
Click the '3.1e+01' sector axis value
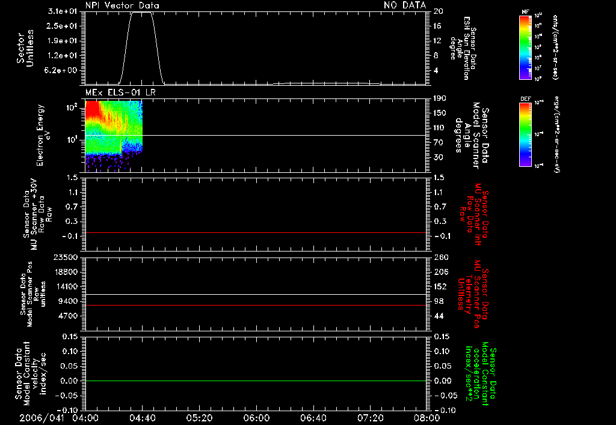[62, 11]
